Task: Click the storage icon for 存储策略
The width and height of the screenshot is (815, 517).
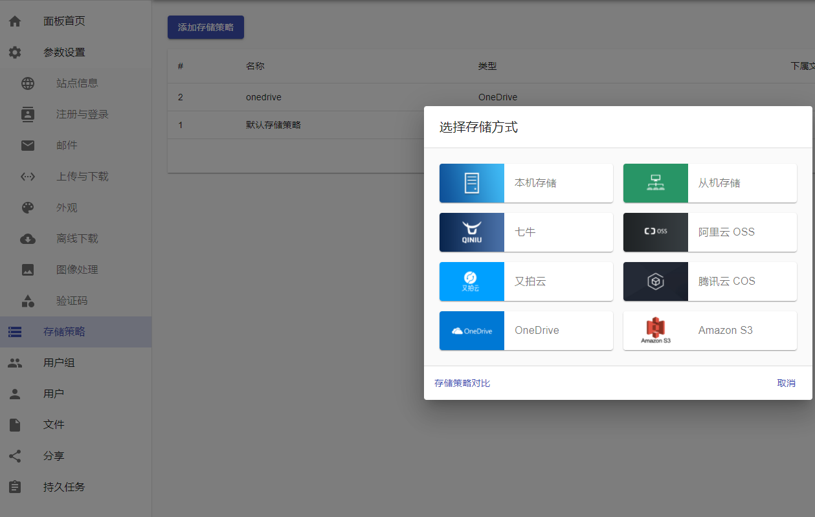Action: coord(15,332)
